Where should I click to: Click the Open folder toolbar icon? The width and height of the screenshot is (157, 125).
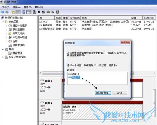tap(48, 12)
